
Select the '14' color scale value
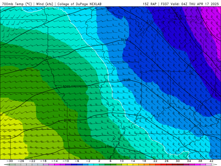point(133,161)
